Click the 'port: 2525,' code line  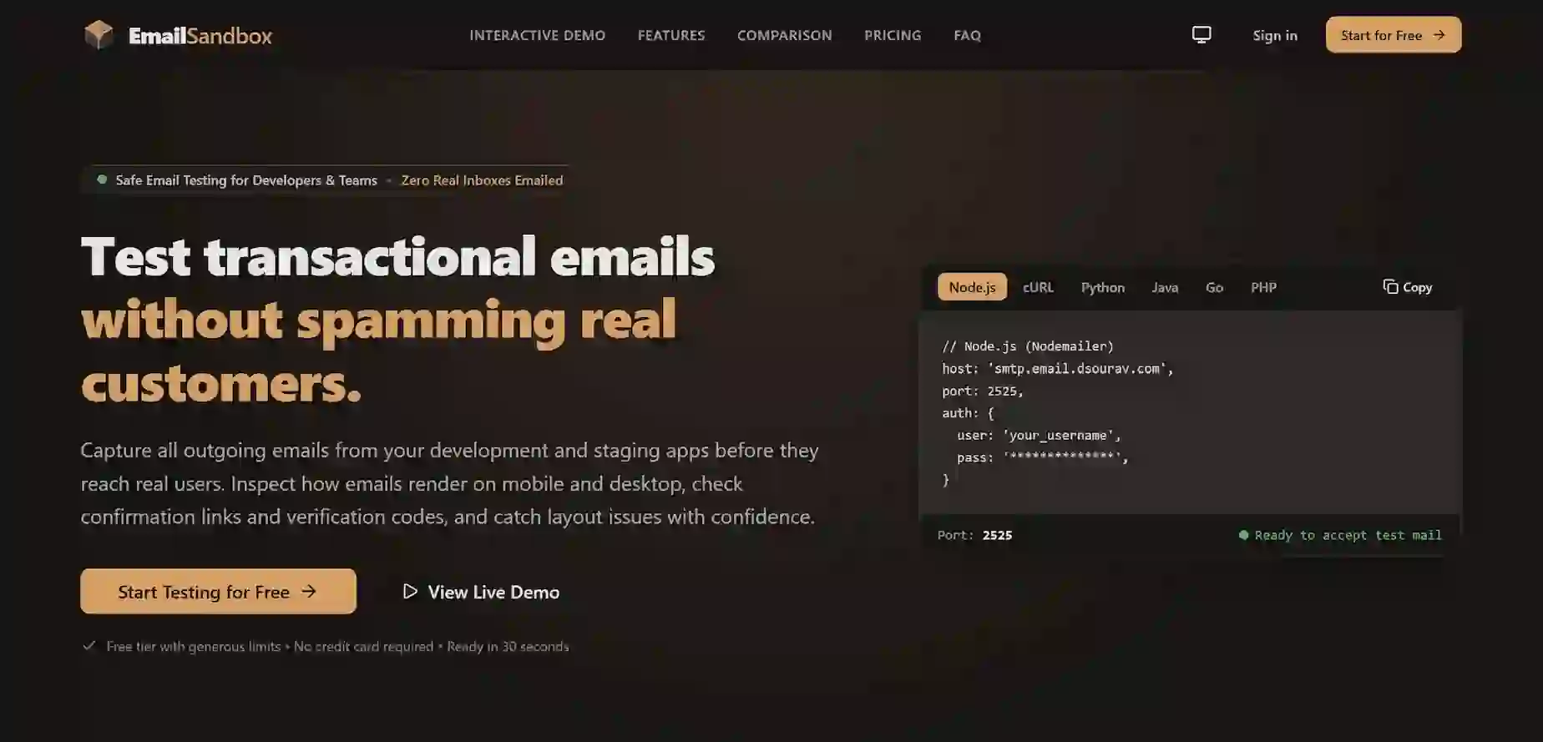click(x=983, y=391)
